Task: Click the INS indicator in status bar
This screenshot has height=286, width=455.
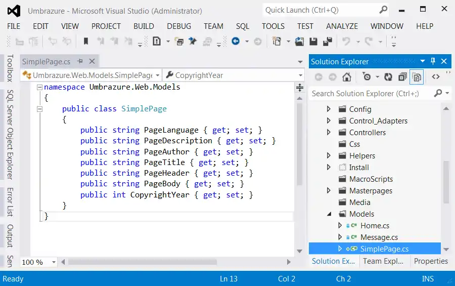Action: pyautogui.click(x=428, y=279)
